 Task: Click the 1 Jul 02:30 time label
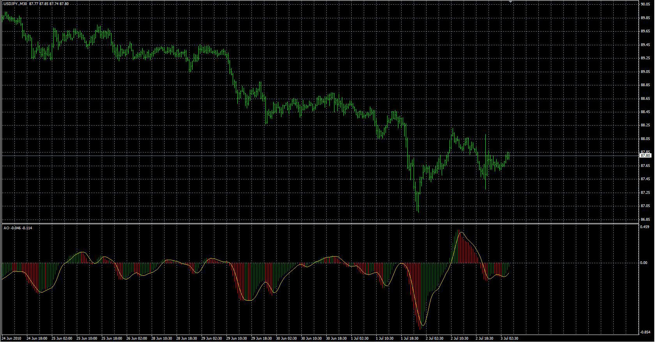(360, 338)
